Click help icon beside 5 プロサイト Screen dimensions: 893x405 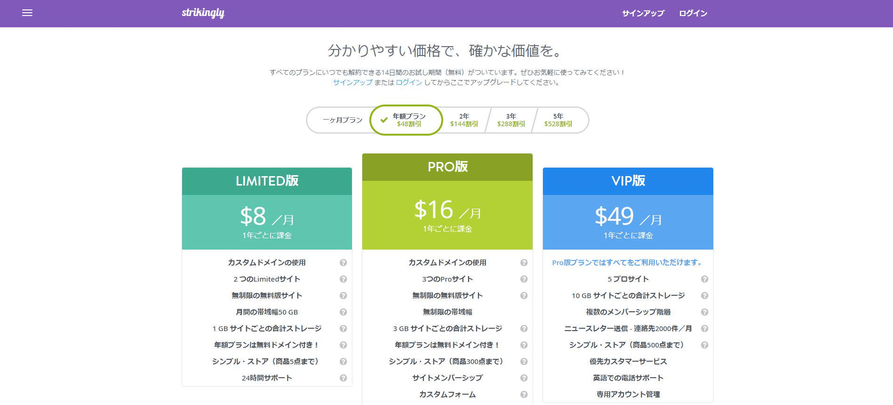coord(705,279)
